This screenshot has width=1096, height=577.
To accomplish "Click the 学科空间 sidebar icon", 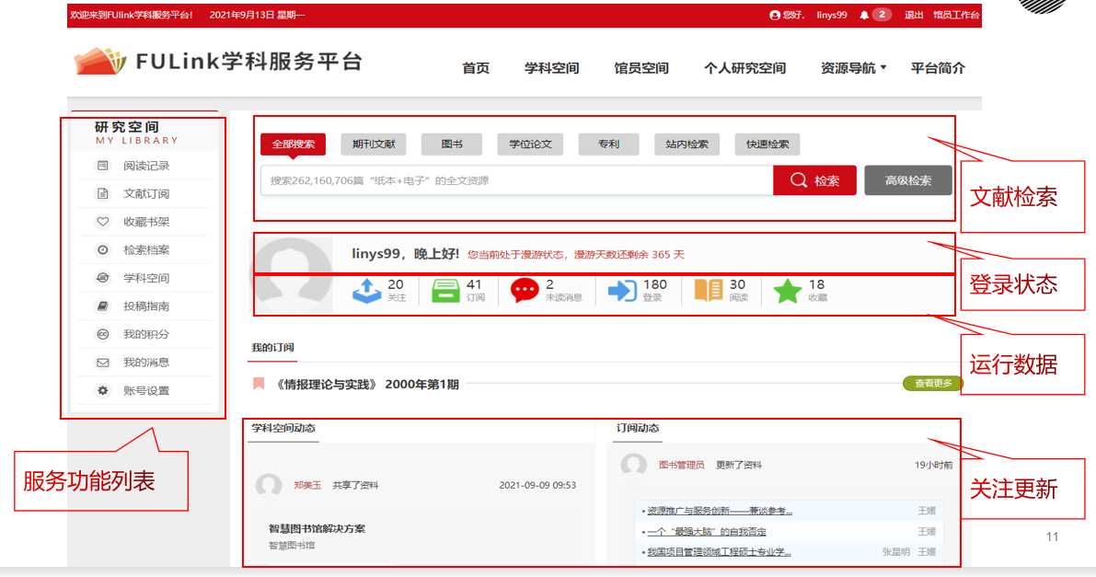I will click(x=103, y=278).
